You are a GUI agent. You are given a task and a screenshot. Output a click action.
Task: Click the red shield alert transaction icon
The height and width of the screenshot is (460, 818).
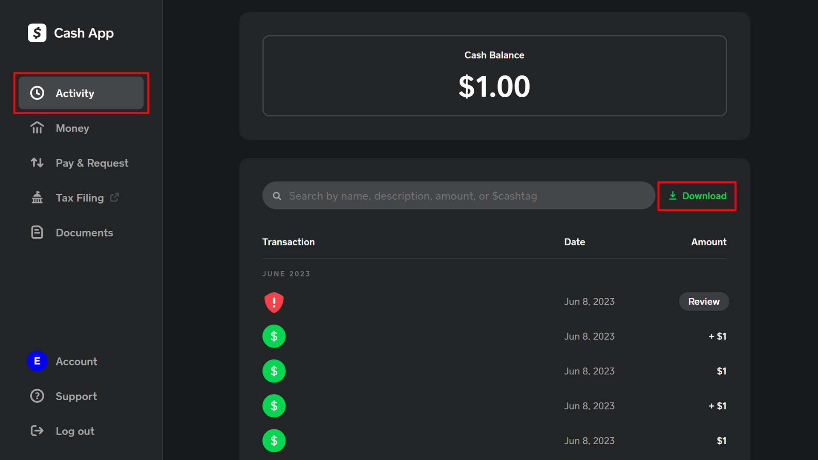pos(274,302)
